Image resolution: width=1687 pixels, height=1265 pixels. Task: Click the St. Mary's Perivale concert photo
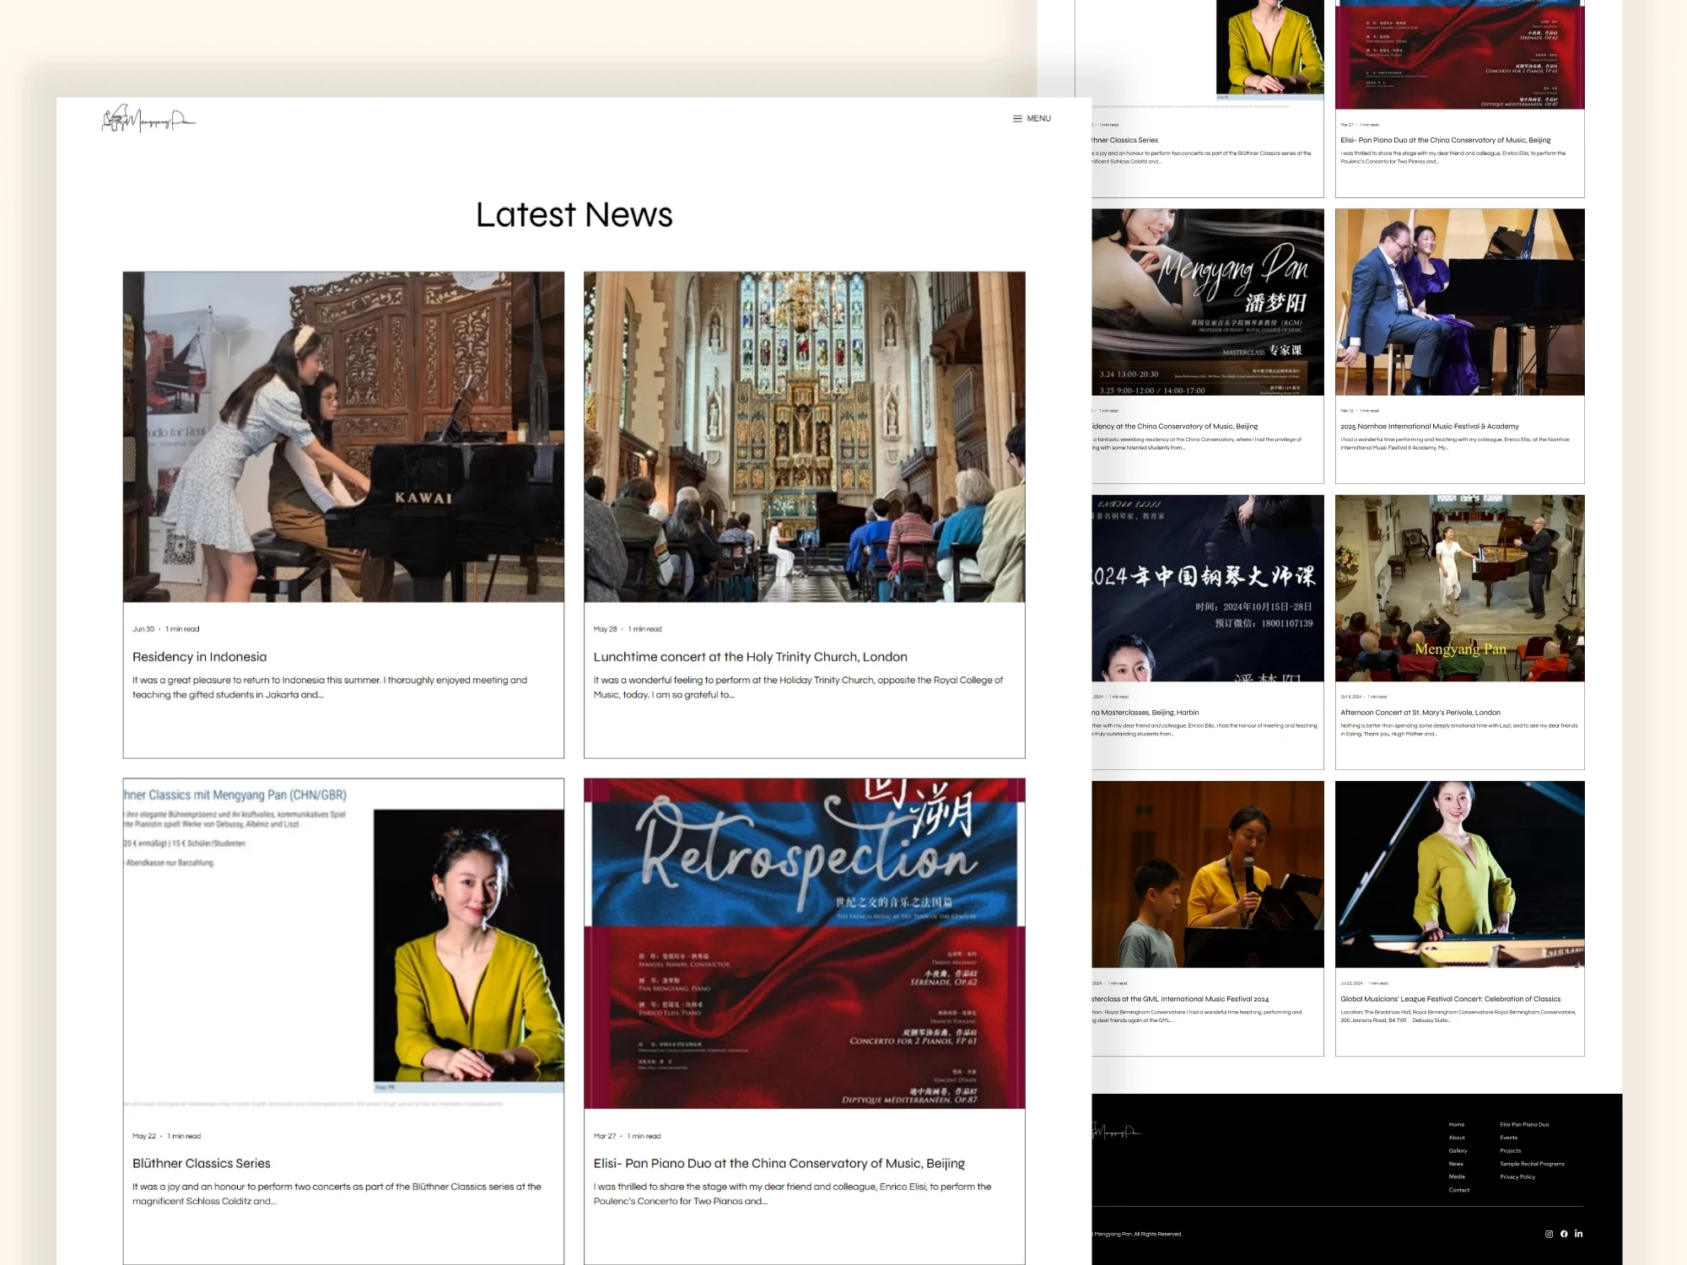coord(1460,588)
